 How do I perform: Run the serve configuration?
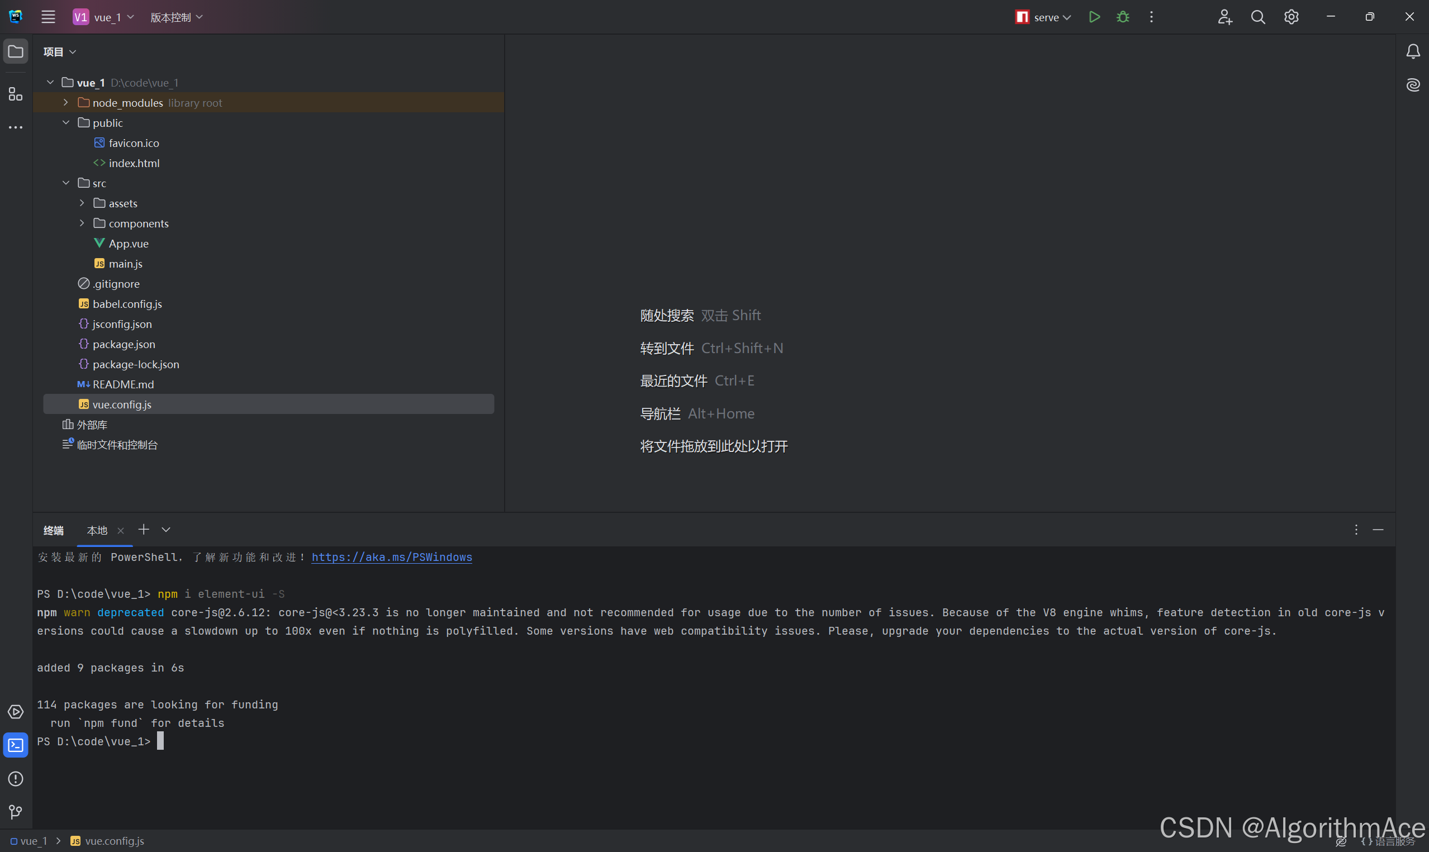[x=1093, y=17]
